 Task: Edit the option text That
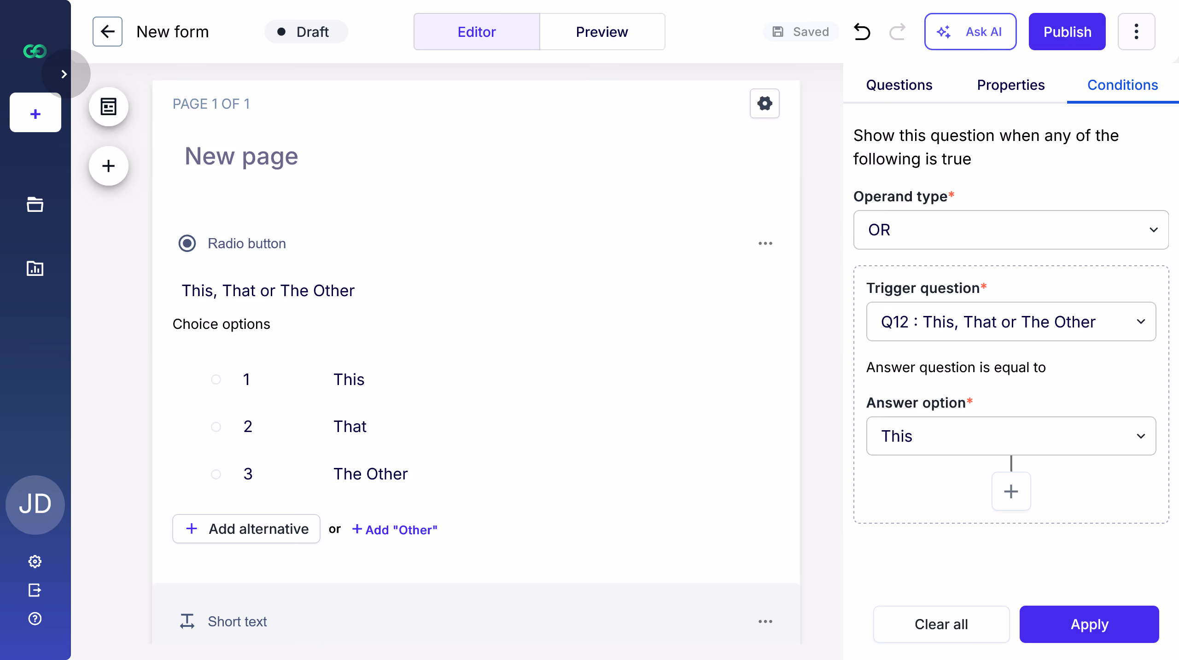tap(350, 426)
